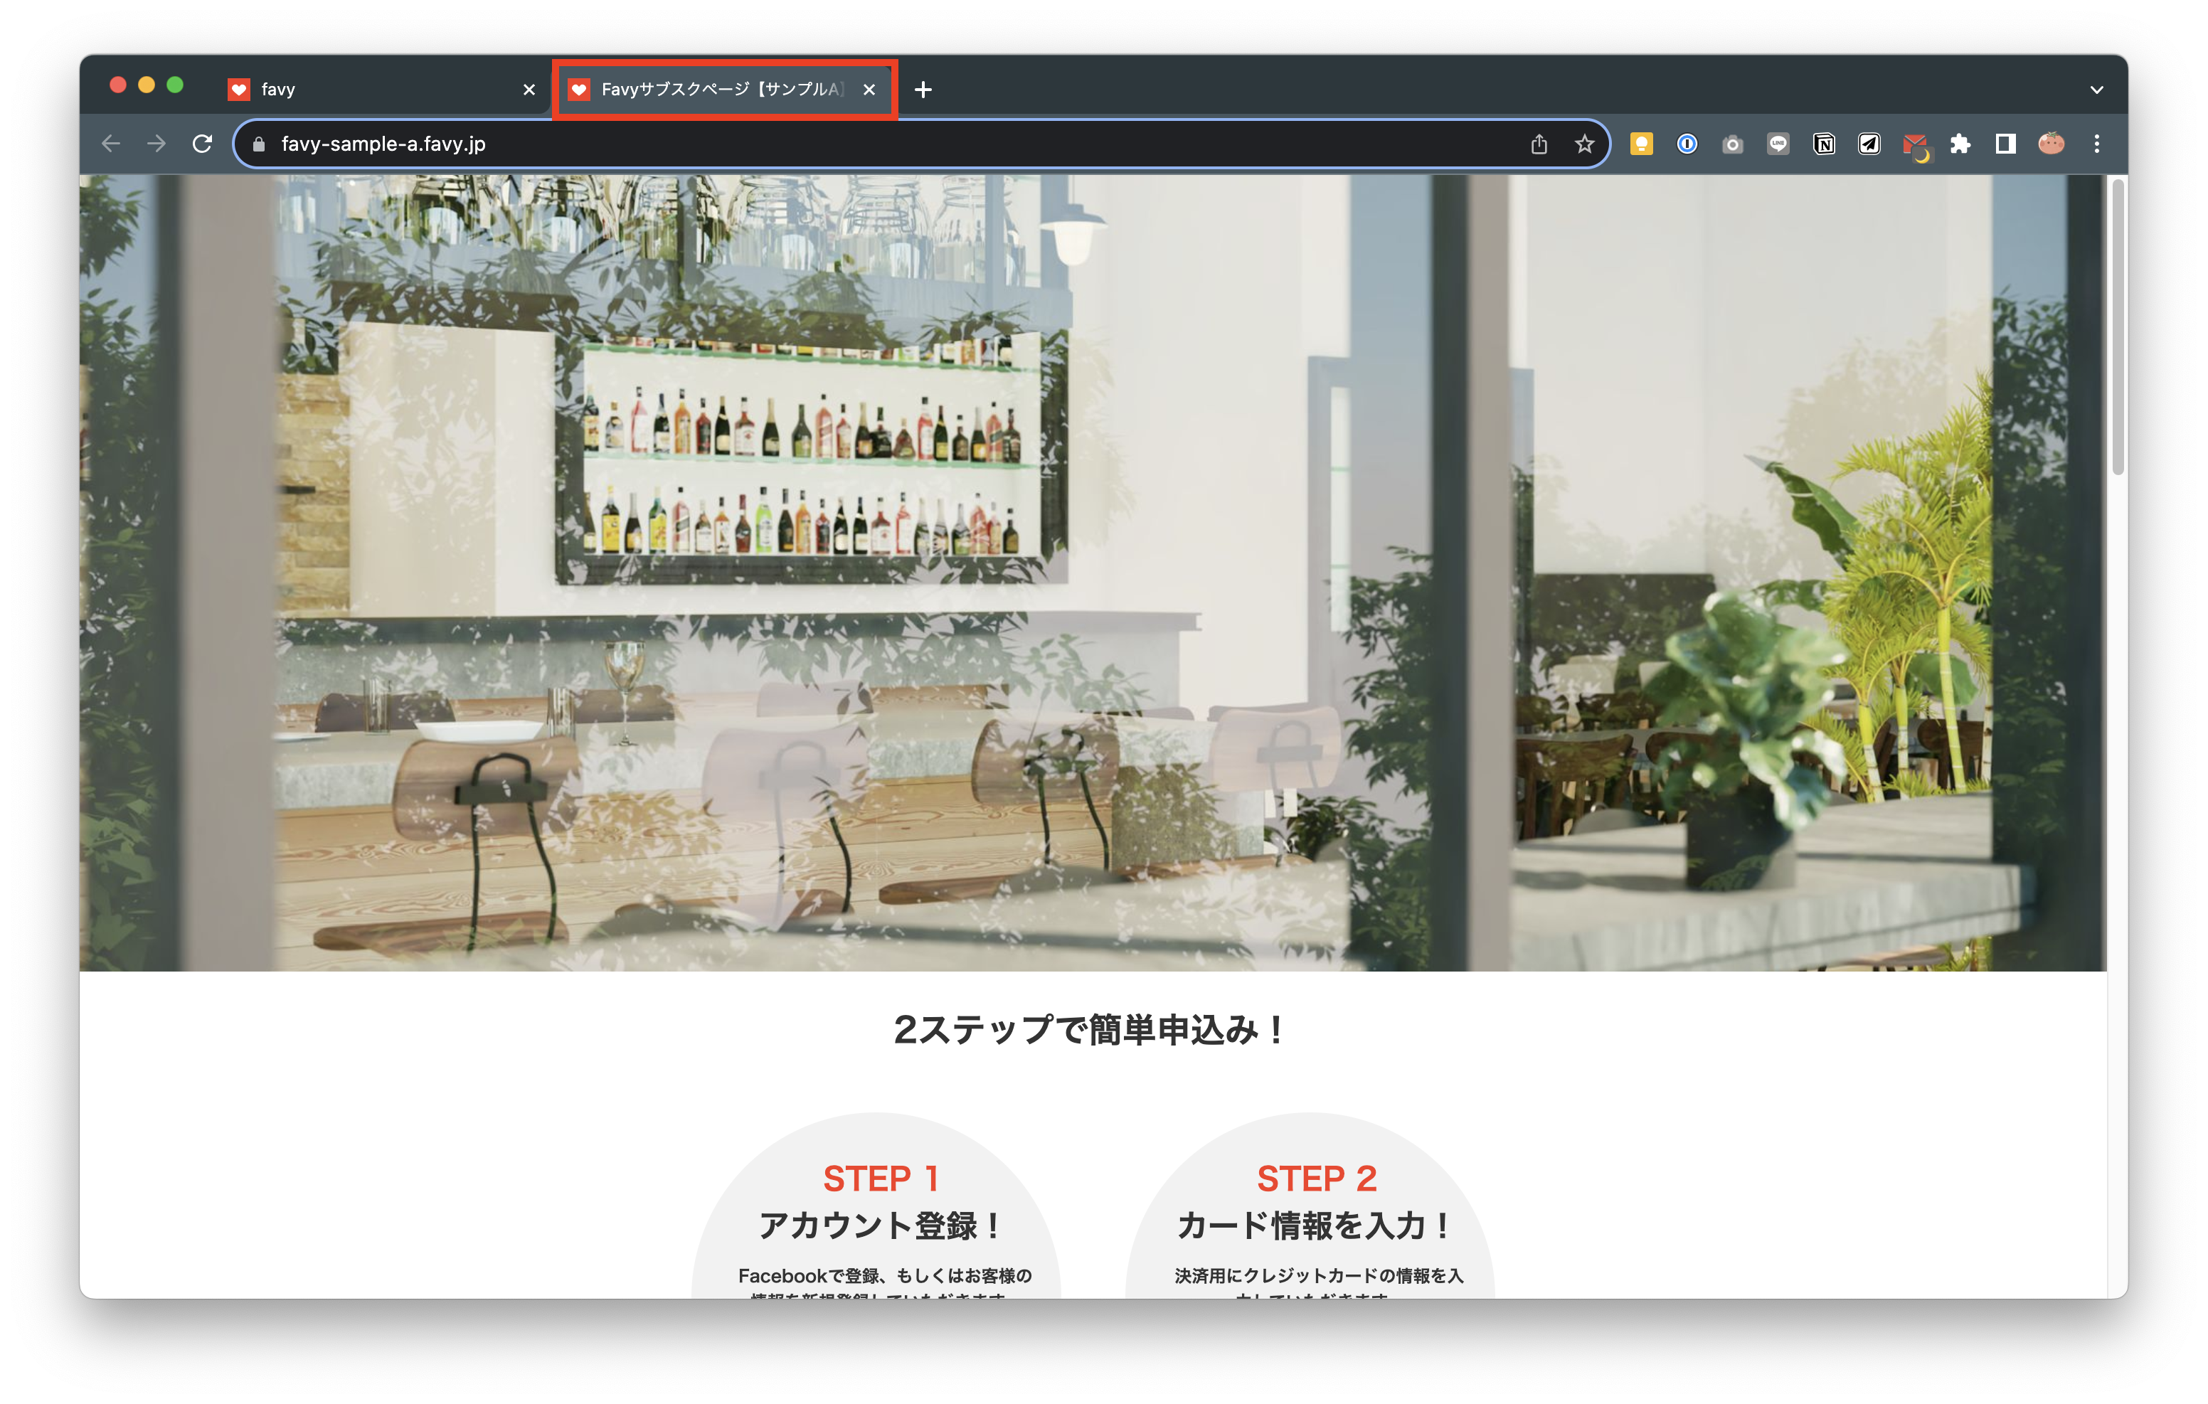The image size is (2208, 1404).
Task: Click the STEP 1 label
Action: [x=880, y=1179]
